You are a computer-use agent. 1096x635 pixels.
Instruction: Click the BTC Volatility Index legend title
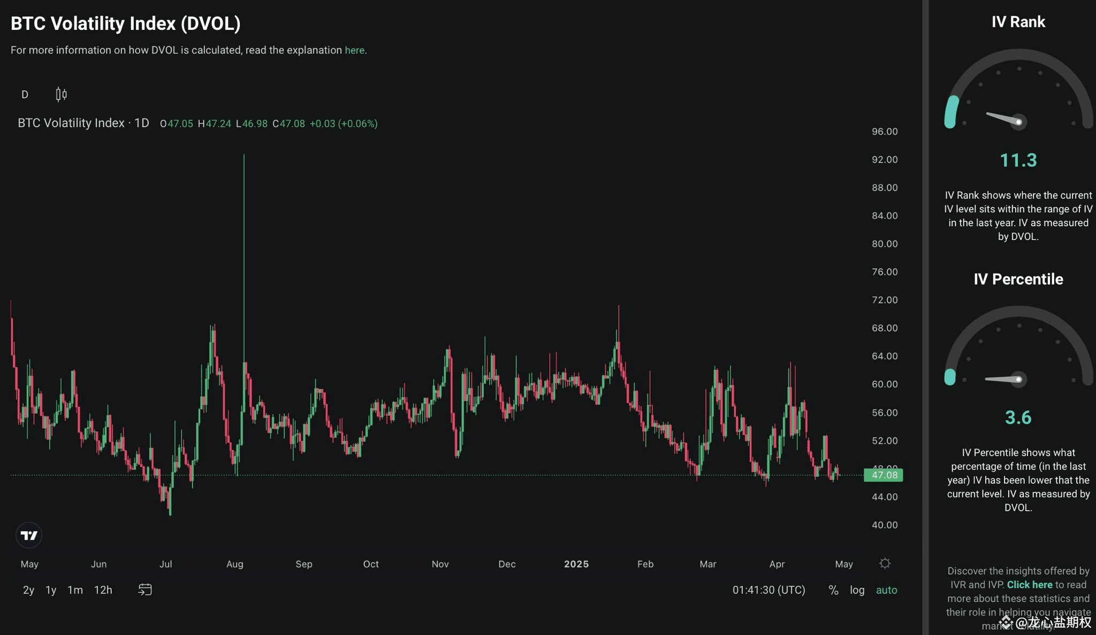(73, 122)
